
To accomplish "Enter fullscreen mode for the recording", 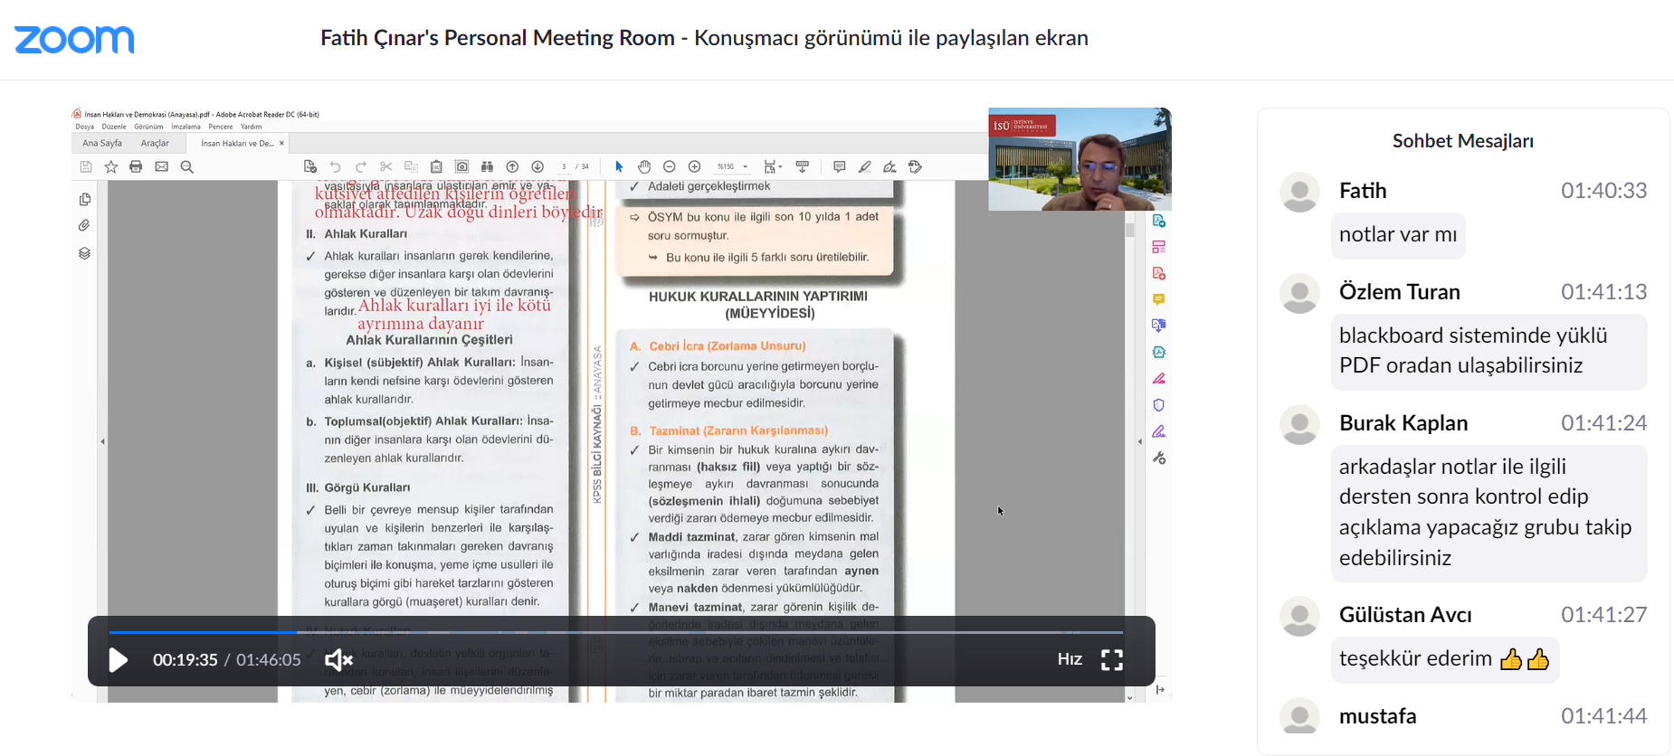I will click(1111, 660).
